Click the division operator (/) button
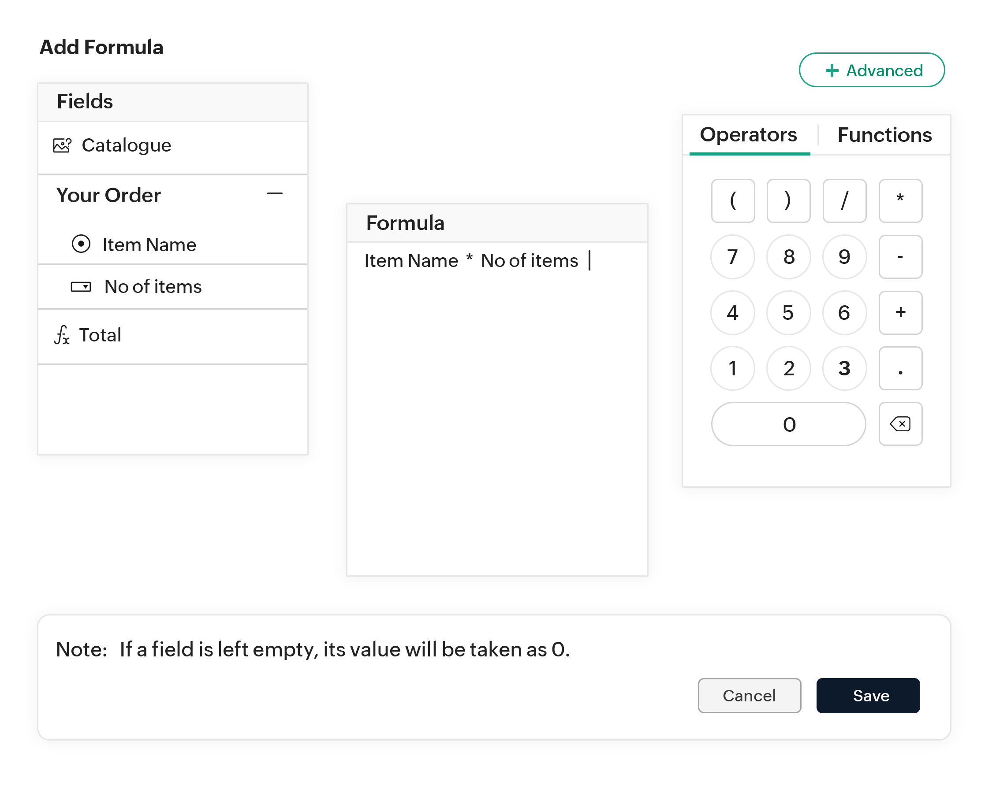 coord(845,200)
